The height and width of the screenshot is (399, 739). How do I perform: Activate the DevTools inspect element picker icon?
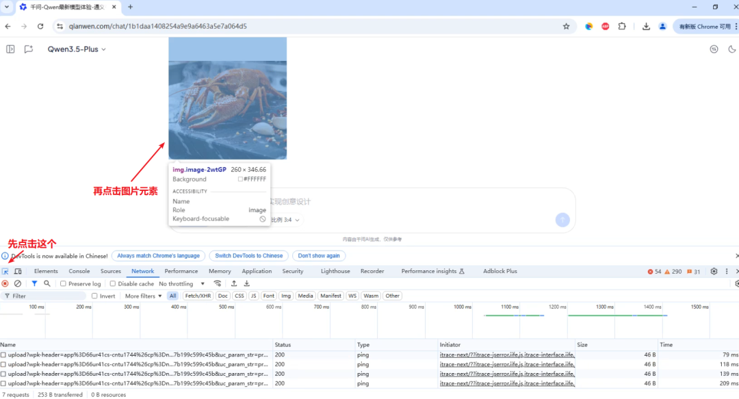click(5, 271)
